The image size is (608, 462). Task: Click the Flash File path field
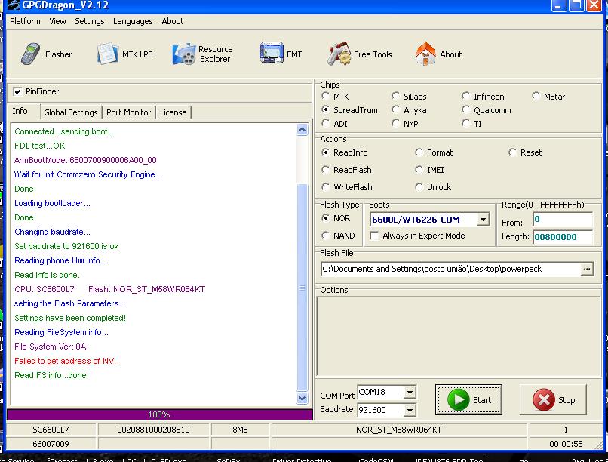451,269
